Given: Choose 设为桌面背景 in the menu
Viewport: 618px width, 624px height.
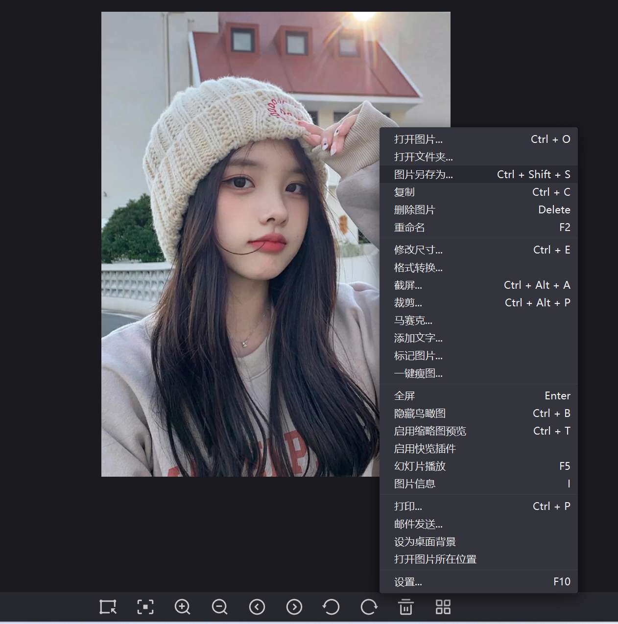Looking at the screenshot, I should tap(478, 542).
